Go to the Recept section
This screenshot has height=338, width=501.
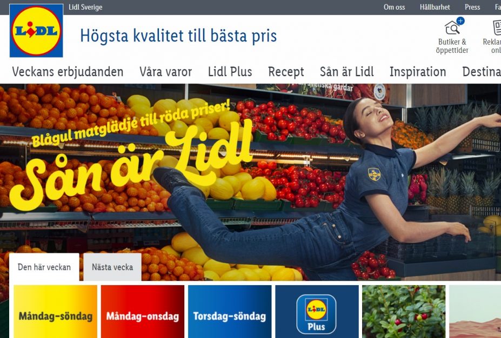tap(286, 72)
